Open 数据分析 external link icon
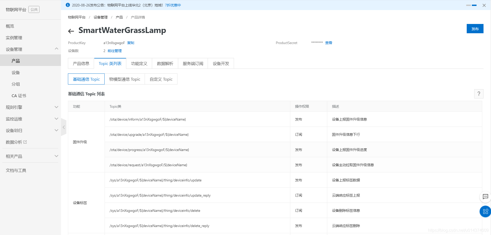Viewport: 491px width, 235px height. point(25,142)
